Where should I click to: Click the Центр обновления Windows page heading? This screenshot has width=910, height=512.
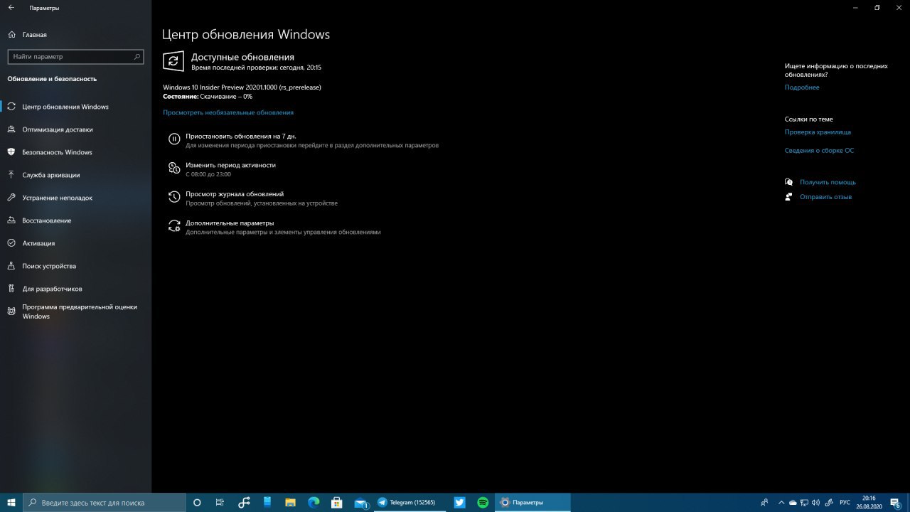[x=246, y=34]
